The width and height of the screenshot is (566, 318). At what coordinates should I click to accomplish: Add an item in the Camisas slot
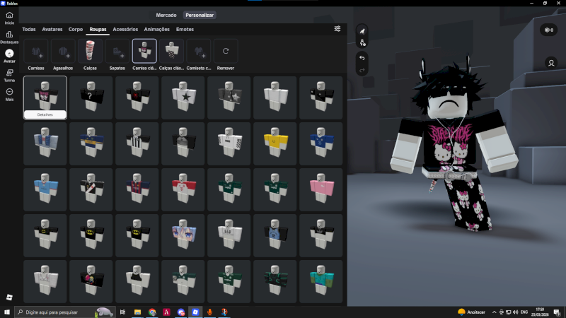click(x=36, y=51)
